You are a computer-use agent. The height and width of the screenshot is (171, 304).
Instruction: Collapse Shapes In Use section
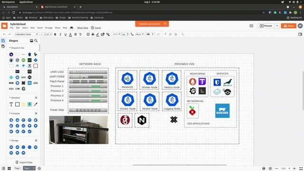[17, 47]
